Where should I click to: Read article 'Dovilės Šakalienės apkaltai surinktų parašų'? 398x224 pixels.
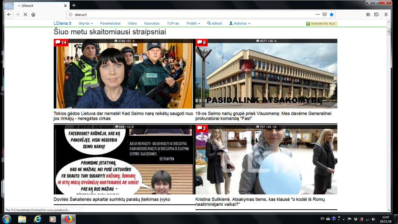[x=112, y=199]
